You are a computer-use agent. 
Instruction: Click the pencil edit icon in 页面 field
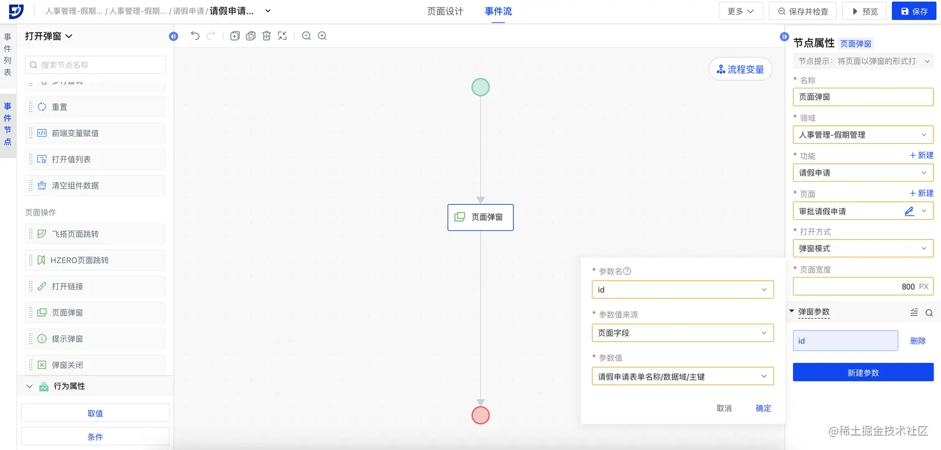click(x=909, y=211)
